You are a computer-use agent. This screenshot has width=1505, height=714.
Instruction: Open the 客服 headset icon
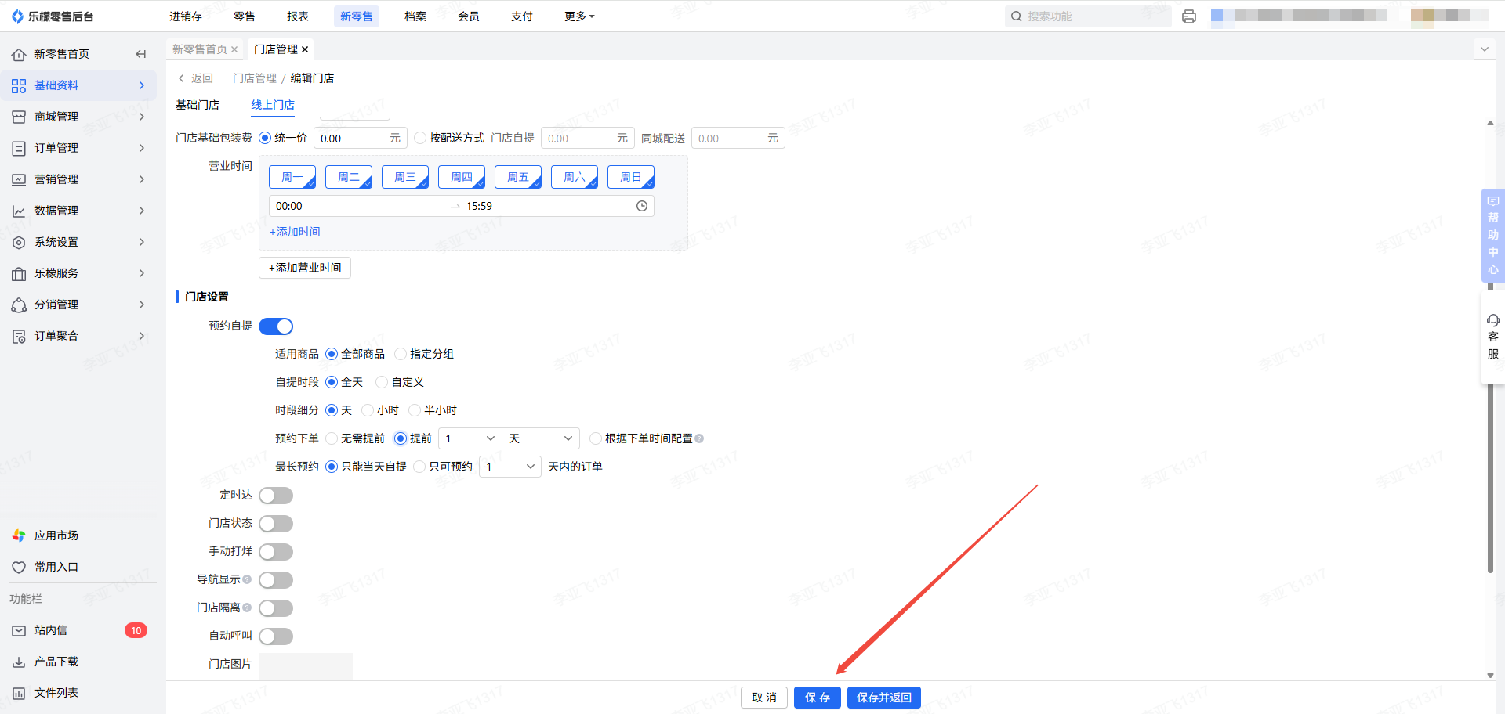pyautogui.click(x=1493, y=320)
